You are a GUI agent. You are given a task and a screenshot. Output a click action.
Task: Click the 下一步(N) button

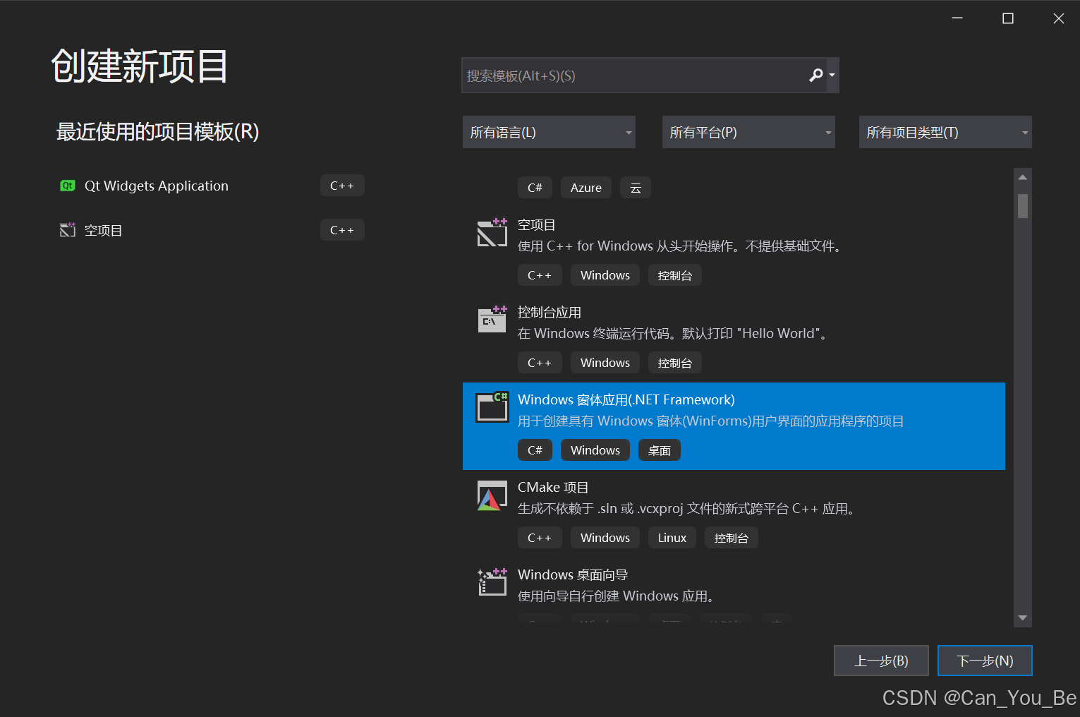point(985,660)
